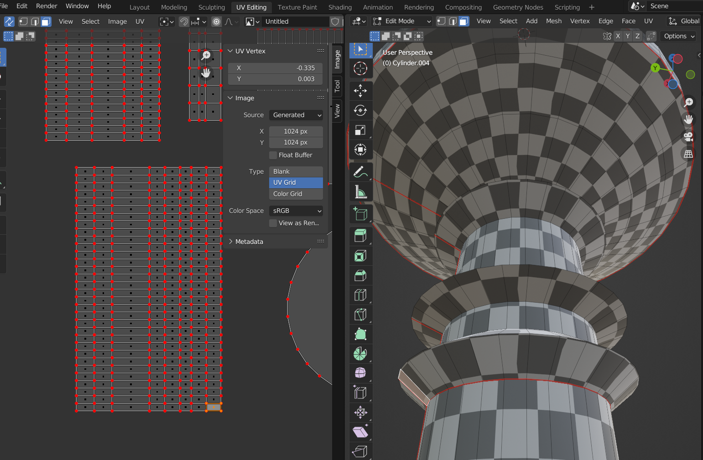
Task: Activate the Measure ruler tool
Action: [x=360, y=192]
